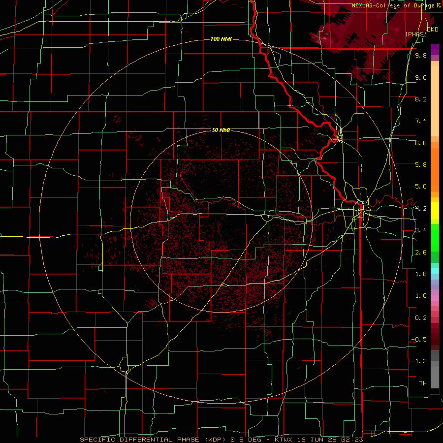
Task: Click the 8.2 value on the color scale
Action: point(421,99)
